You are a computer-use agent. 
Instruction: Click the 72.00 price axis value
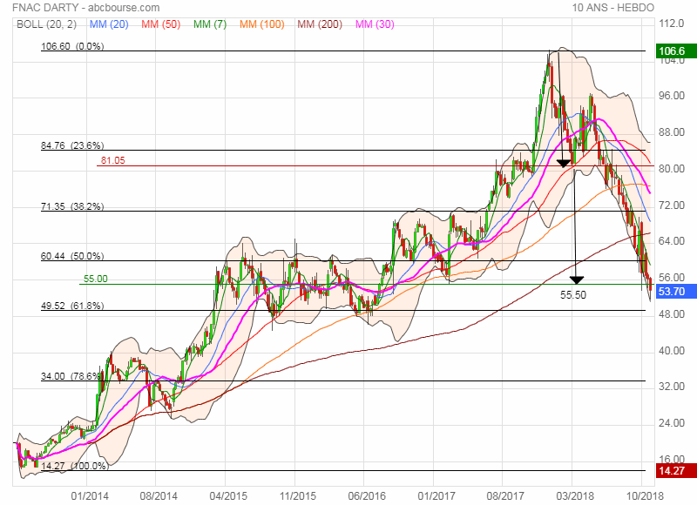pyautogui.click(x=672, y=205)
